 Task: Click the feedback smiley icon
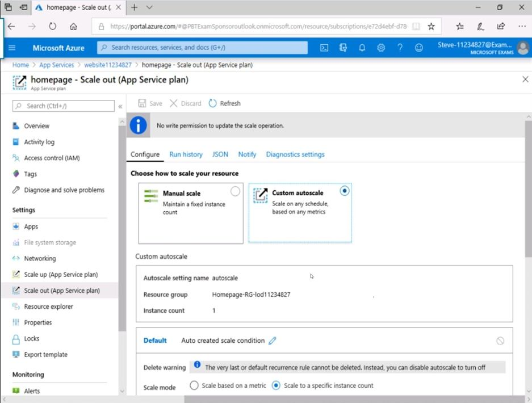419,48
